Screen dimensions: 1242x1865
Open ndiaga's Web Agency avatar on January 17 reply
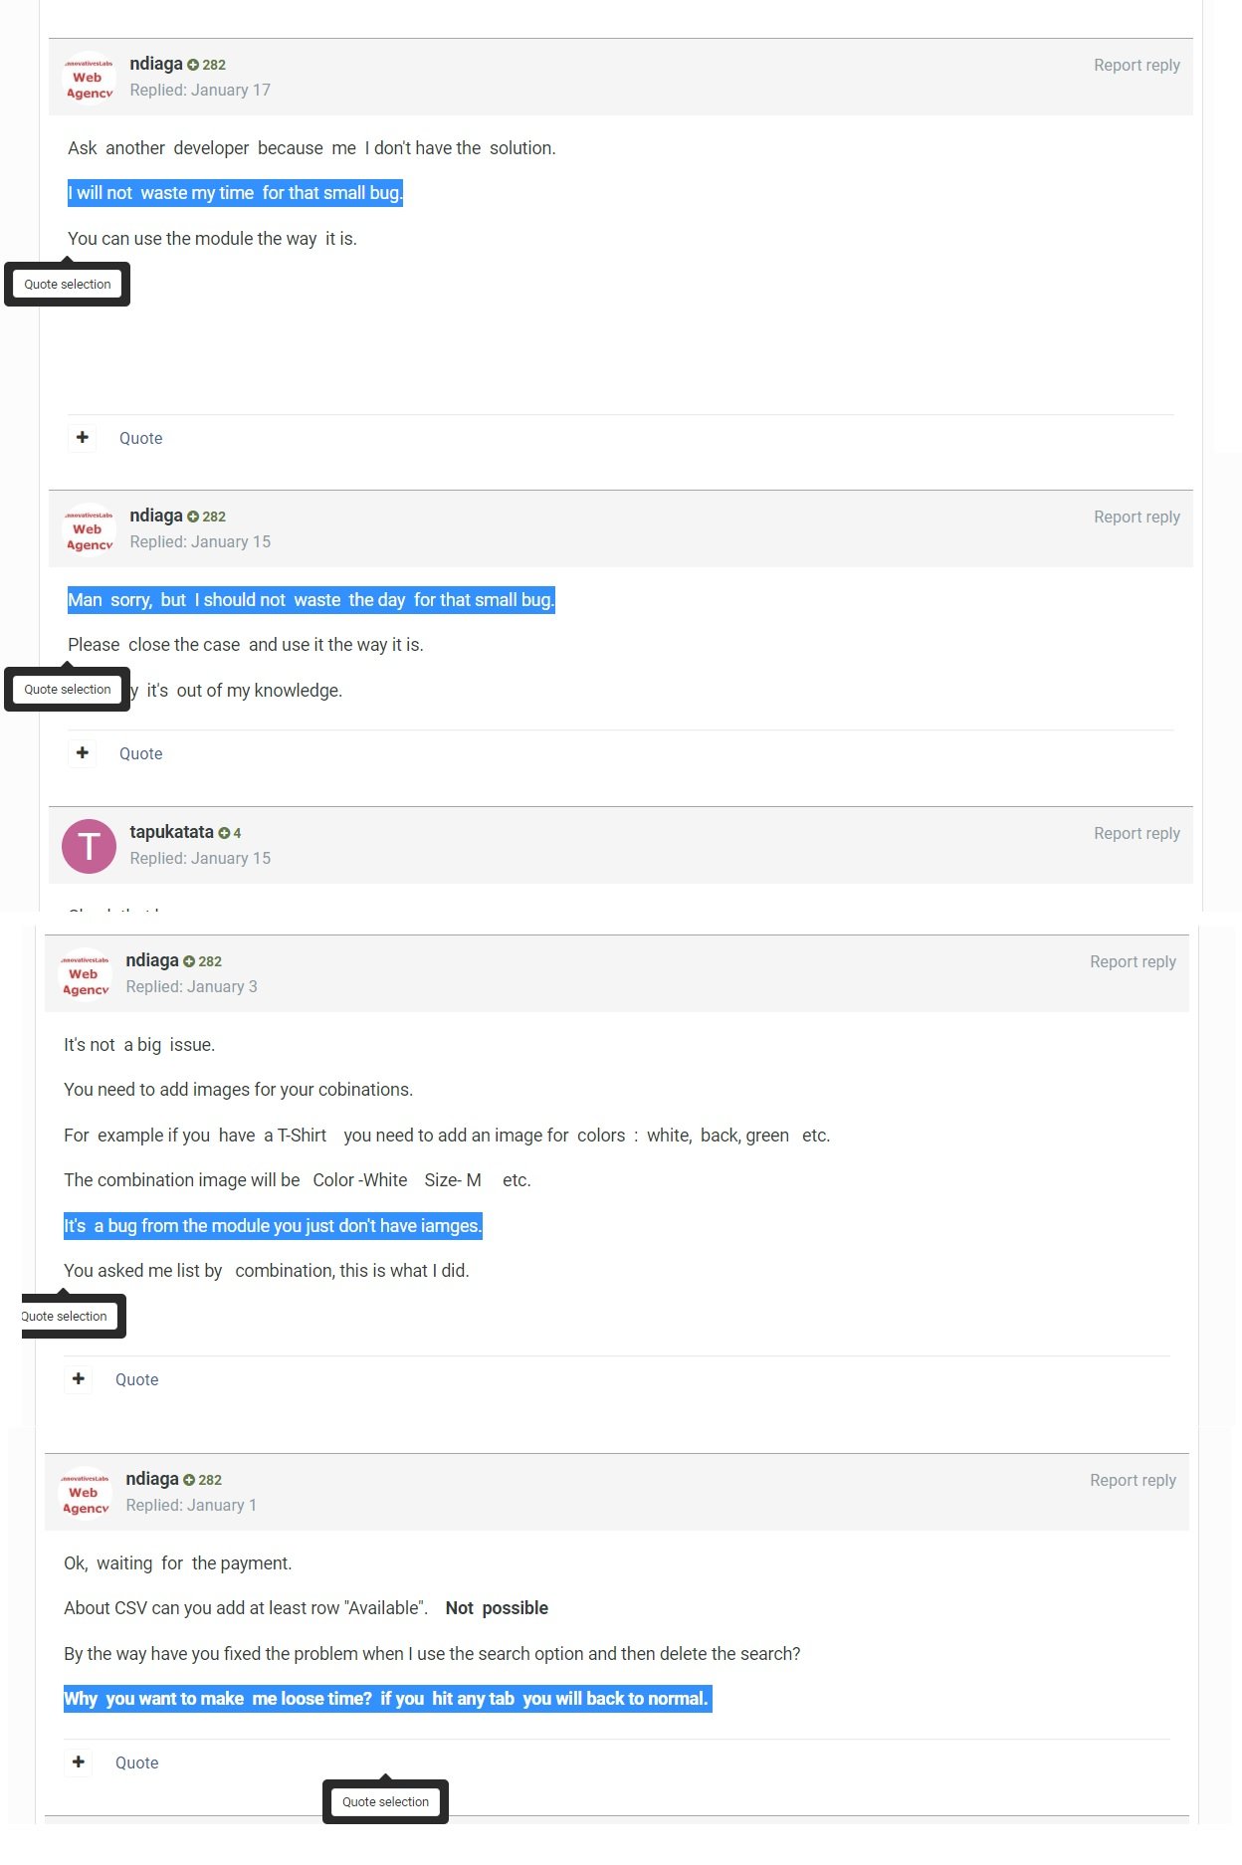click(89, 78)
